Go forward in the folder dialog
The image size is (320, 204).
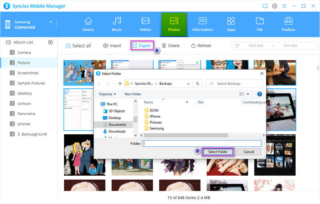[108, 84]
